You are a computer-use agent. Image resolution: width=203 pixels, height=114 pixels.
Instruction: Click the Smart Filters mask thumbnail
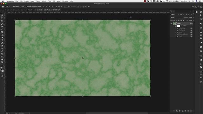click(x=178, y=26)
